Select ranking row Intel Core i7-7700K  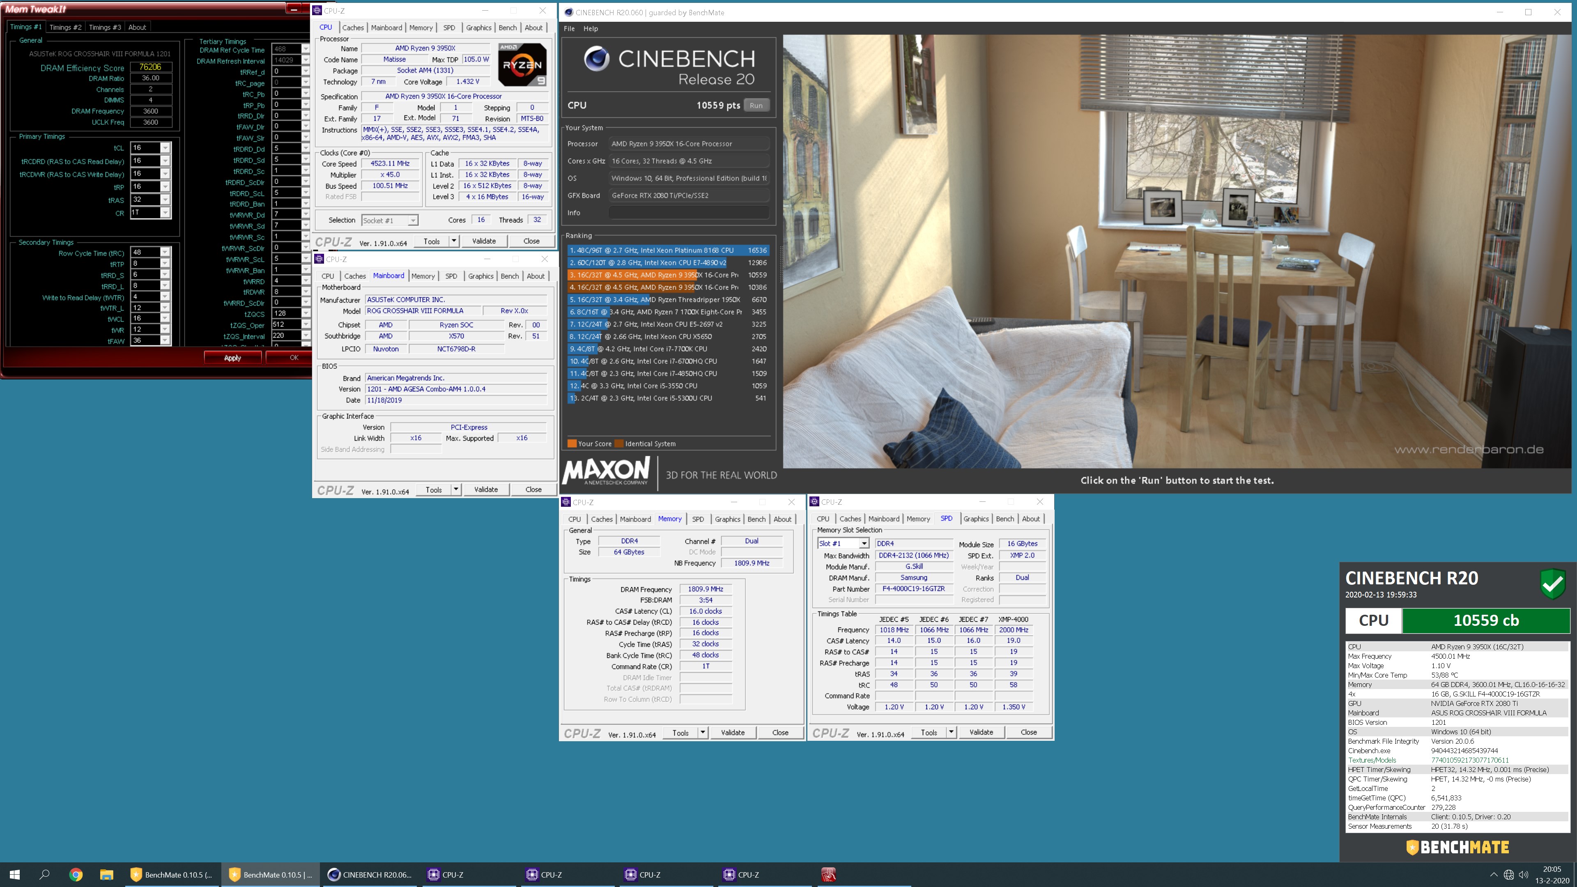click(667, 349)
